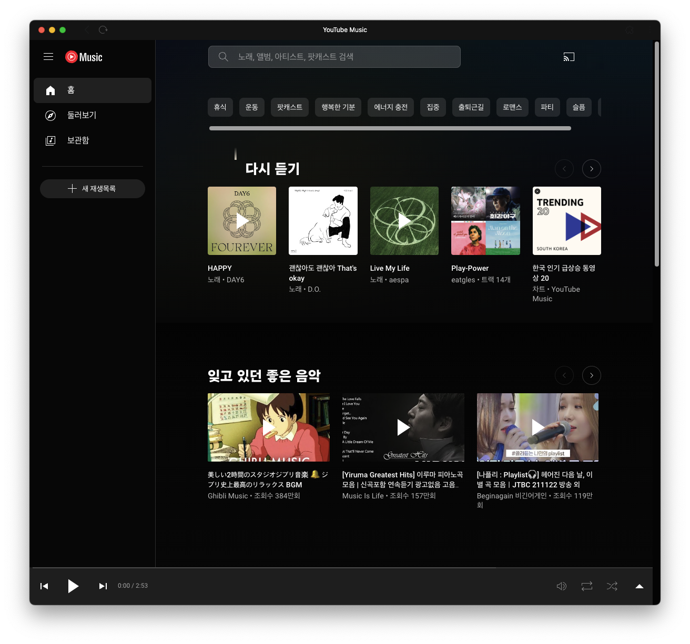Click the [나플리 : Playlist] video title
Screen dimensions: 690x644
click(535, 479)
